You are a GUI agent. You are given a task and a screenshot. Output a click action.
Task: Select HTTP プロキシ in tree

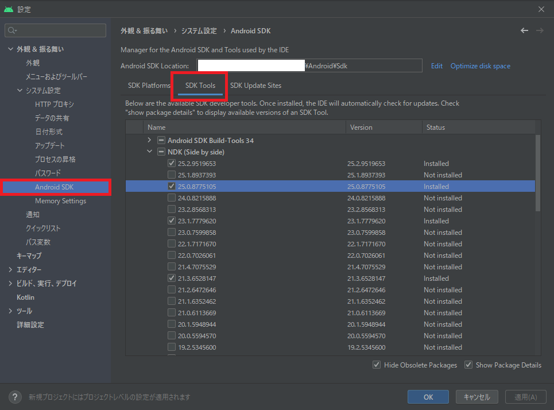pyautogui.click(x=55, y=105)
